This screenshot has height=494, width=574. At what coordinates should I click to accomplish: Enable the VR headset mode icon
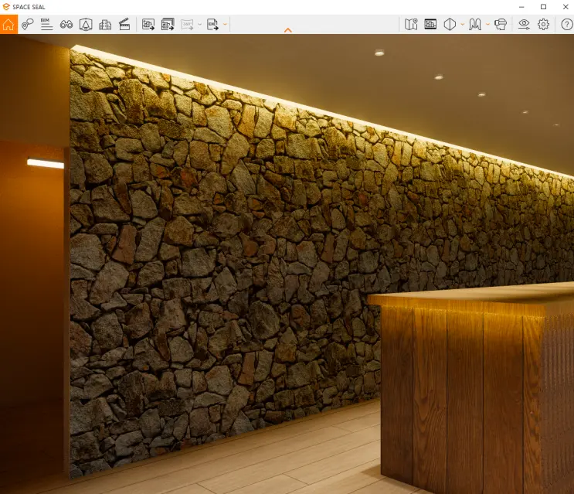[x=501, y=25]
